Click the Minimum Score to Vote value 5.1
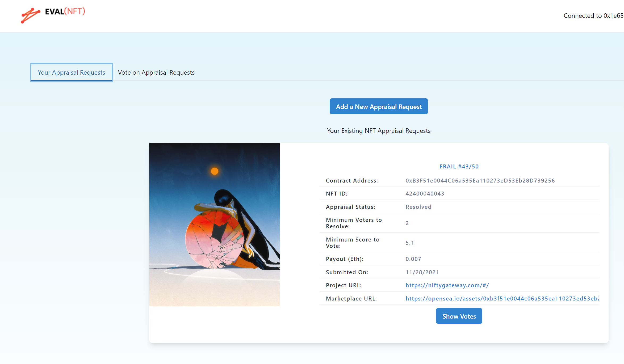The height and width of the screenshot is (364, 624). pos(410,243)
